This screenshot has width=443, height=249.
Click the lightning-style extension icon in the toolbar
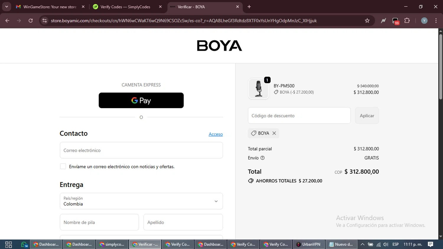pos(383,21)
